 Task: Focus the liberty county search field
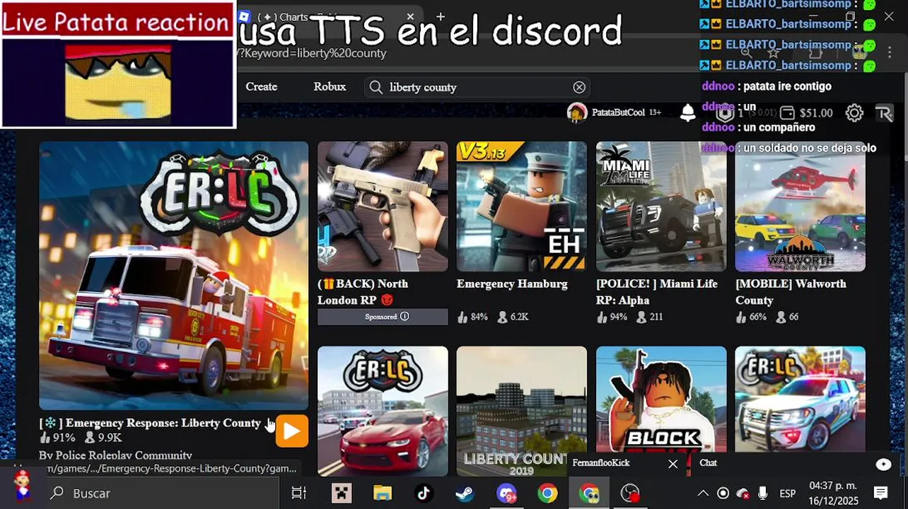477,87
